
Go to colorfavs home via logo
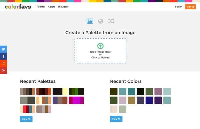pyautogui.click(x=18, y=7)
